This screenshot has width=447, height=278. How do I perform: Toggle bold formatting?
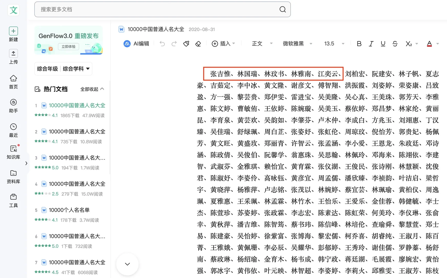point(359,44)
